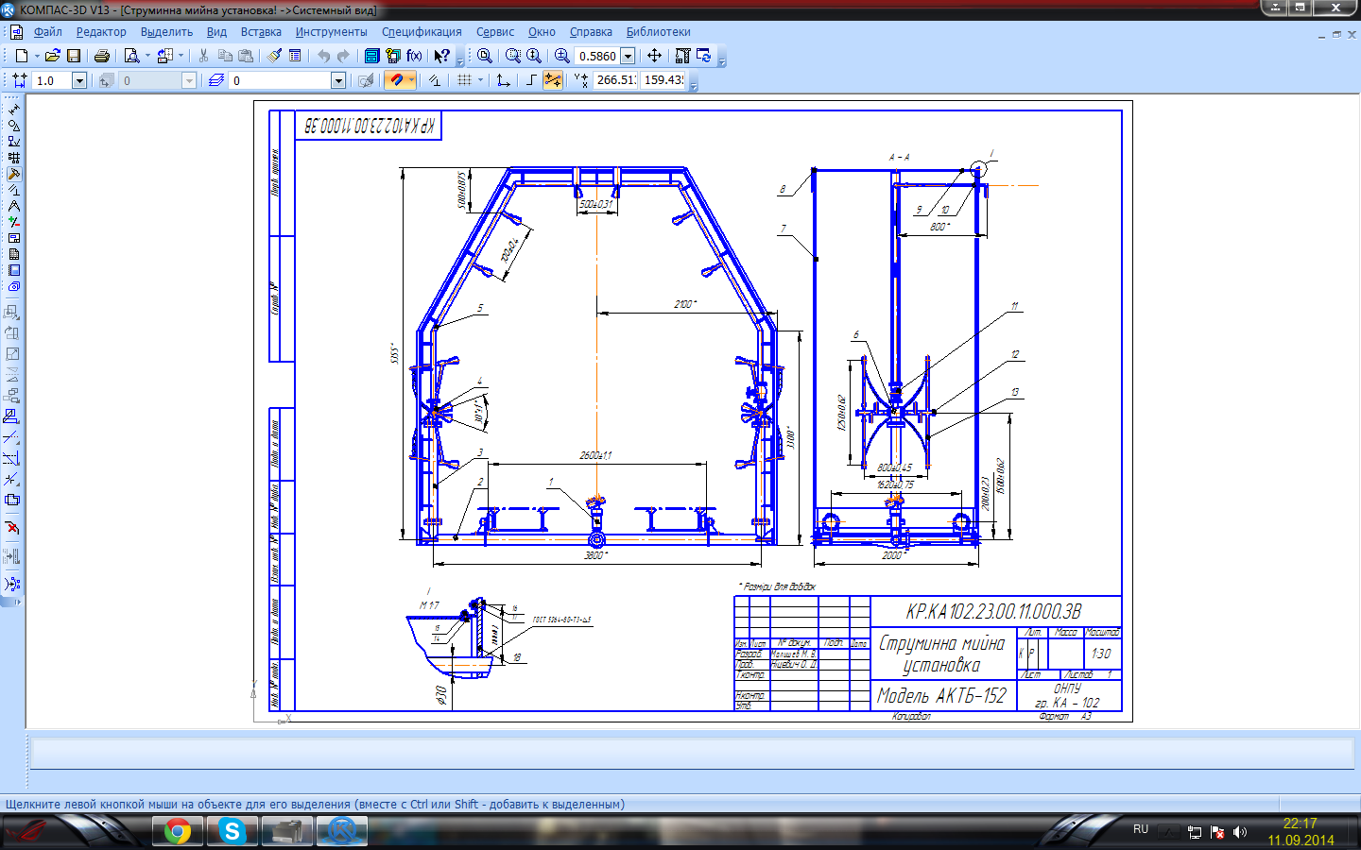The width and height of the screenshot is (1361, 850).
Task: Expand the New document dropdown arrow
Action: point(37,56)
